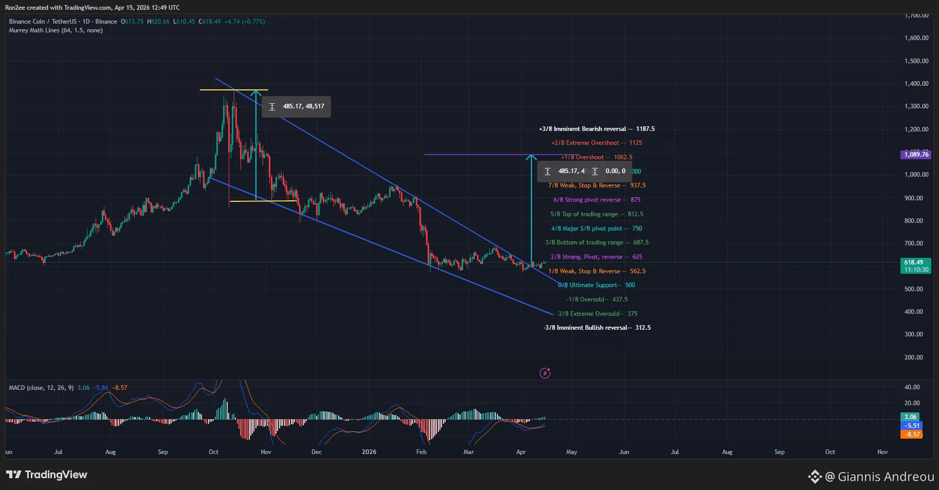Click the low value L610.45 in the legend
Screen dimensions: 939x490
point(184,22)
